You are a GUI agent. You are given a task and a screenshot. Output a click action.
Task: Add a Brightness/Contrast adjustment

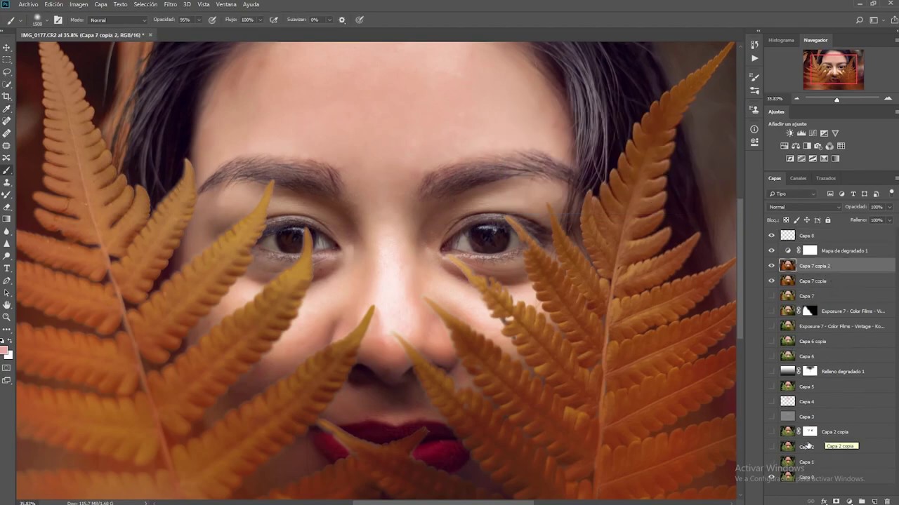pyautogui.click(x=789, y=133)
